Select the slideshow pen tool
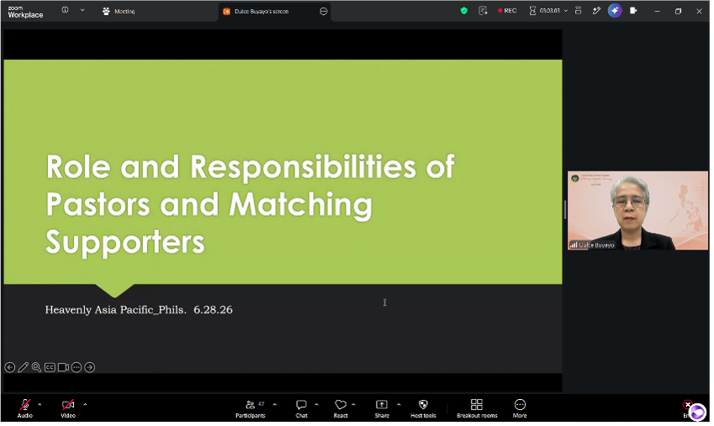Image resolution: width=714 pixels, height=426 pixels. 24,369
